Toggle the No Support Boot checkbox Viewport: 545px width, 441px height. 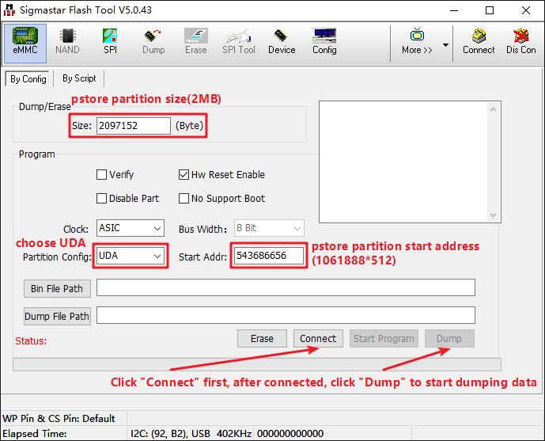click(184, 199)
